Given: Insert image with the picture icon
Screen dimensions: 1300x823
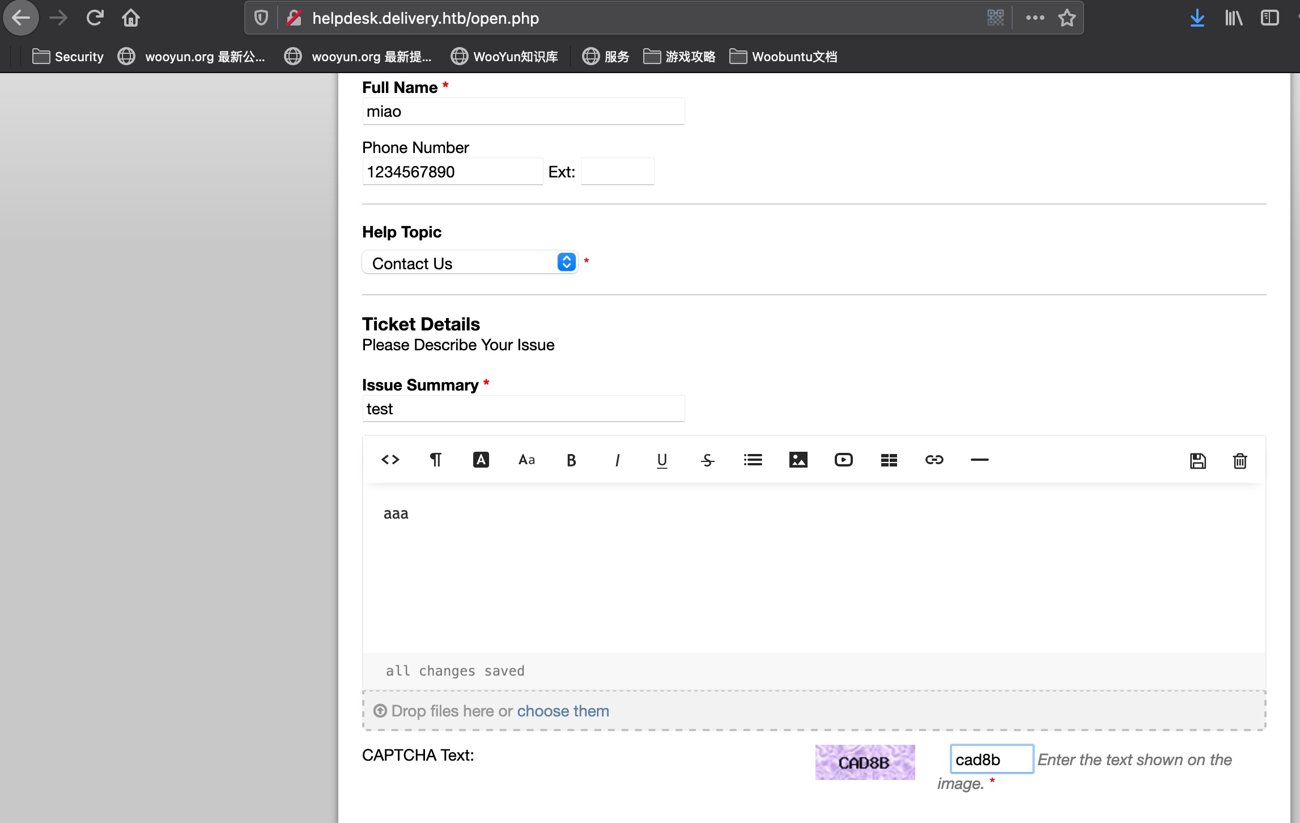Looking at the screenshot, I should point(798,460).
